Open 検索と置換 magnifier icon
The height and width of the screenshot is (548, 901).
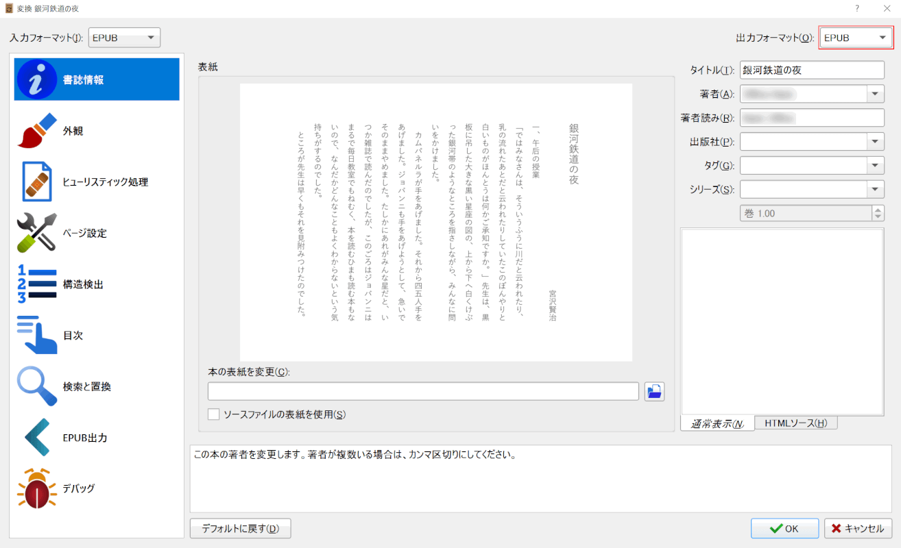[37, 386]
